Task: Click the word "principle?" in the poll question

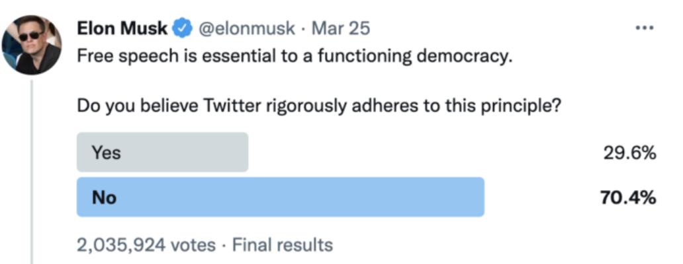Action: 520,106
